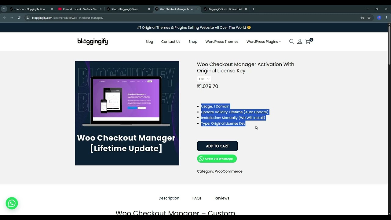Open the user account icon
The height and width of the screenshot is (220, 391).
(300, 42)
